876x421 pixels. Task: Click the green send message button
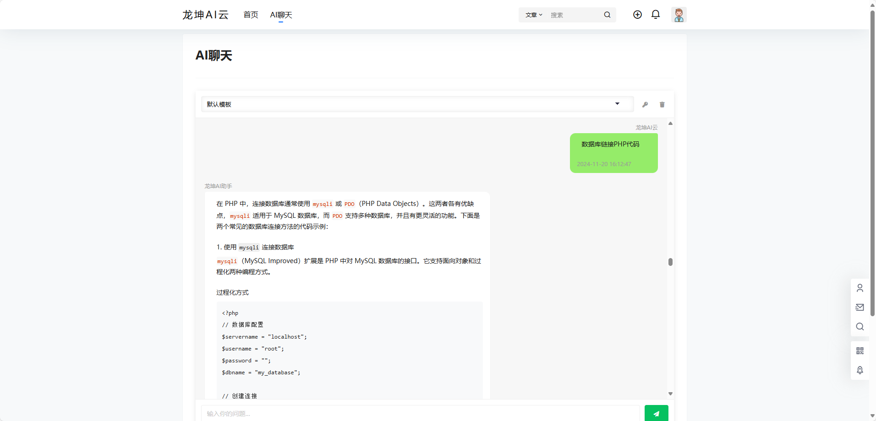[x=656, y=413]
